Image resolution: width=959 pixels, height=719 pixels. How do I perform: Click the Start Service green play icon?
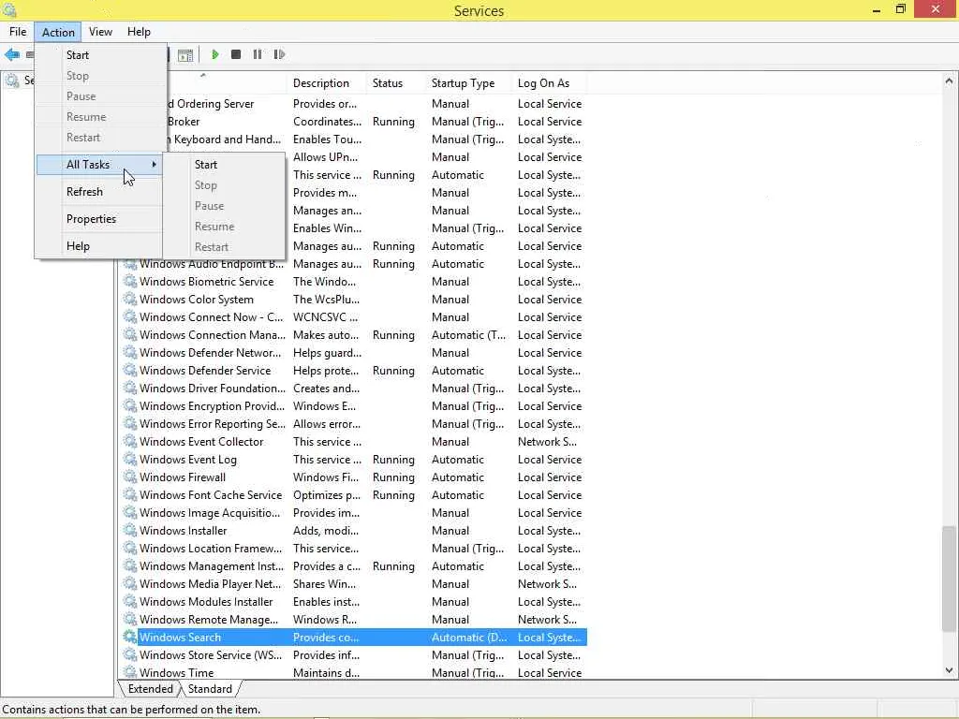click(214, 55)
